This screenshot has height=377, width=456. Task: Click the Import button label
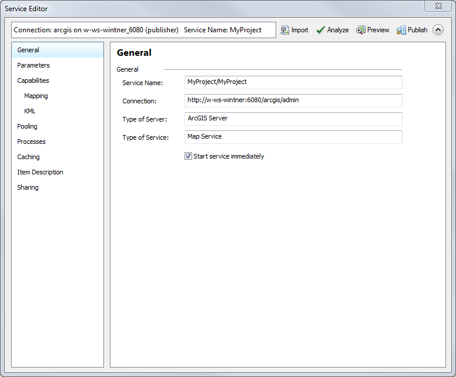(x=300, y=30)
